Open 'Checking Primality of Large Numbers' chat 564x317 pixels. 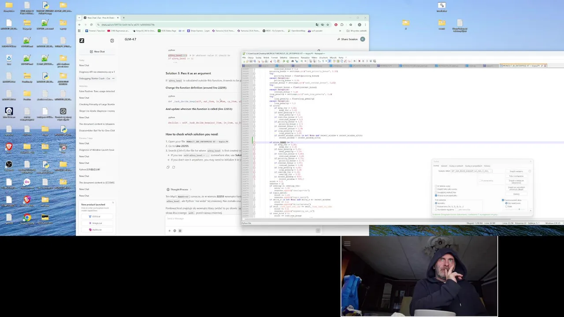click(x=97, y=104)
